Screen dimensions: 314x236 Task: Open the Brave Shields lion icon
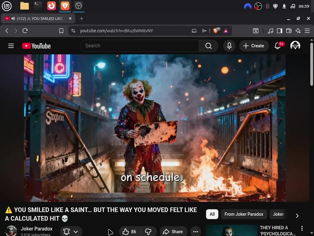[x=216, y=30]
